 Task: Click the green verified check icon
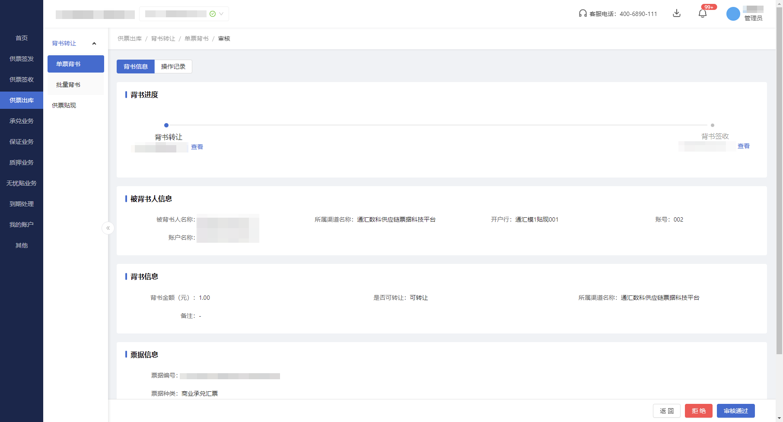[213, 14]
